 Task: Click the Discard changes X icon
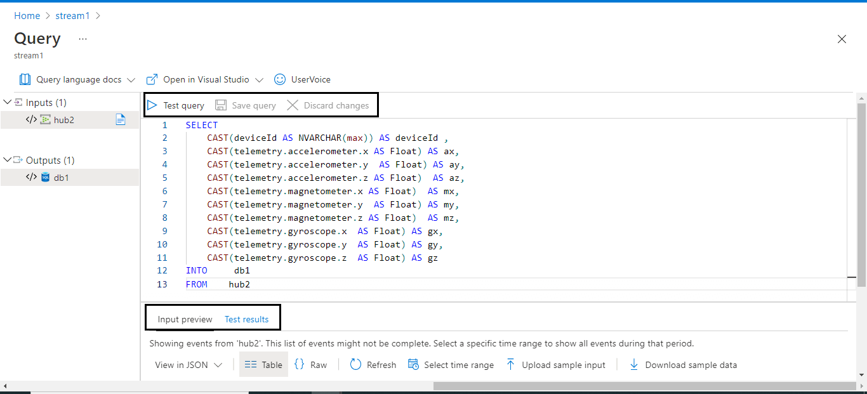[293, 105]
